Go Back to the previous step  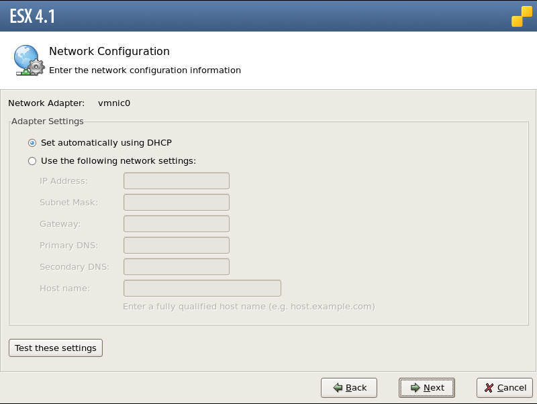point(349,388)
